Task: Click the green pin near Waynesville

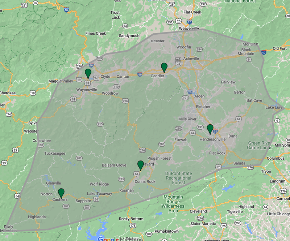Action: (x=88, y=73)
